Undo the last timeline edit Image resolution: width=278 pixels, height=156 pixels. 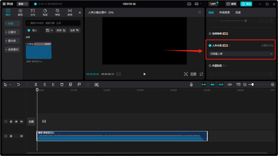[x=19, y=85]
